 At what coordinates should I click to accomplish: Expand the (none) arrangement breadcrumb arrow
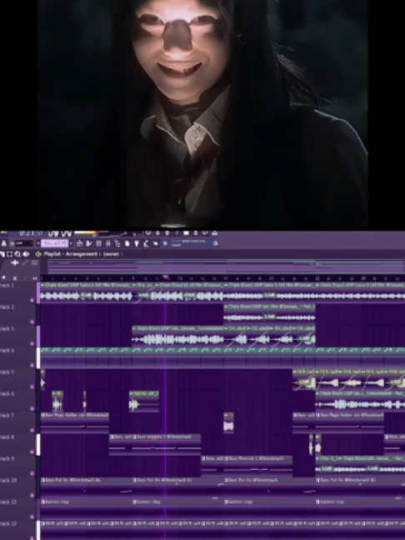coord(122,254)
